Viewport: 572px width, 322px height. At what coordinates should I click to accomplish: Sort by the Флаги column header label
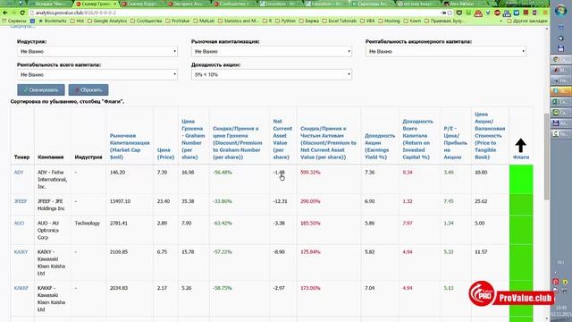(521, 157)
